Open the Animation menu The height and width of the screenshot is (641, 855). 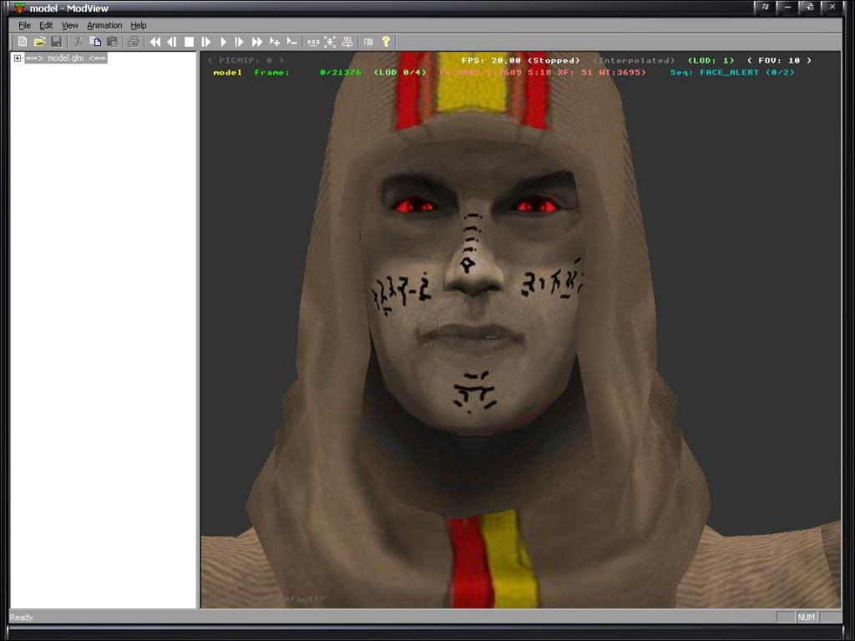[104, 26]
